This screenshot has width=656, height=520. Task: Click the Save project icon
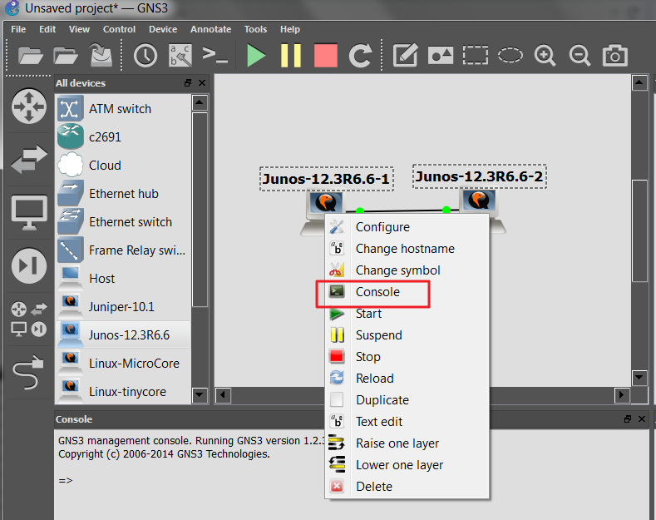[101, 55]
